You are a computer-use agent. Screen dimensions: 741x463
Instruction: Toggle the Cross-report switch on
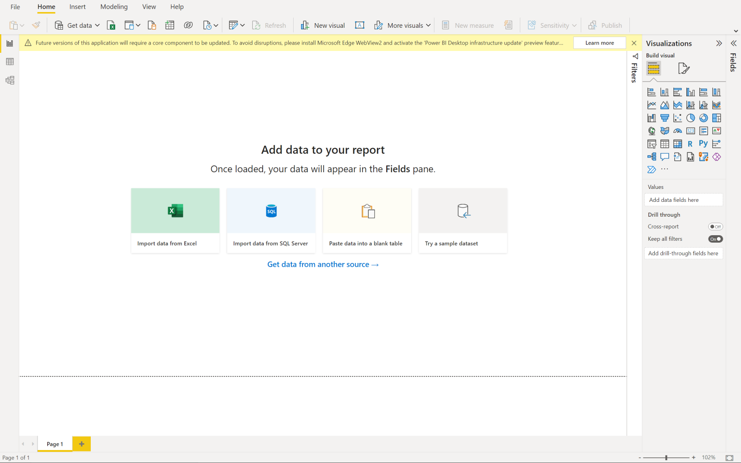tap(716, 226)
